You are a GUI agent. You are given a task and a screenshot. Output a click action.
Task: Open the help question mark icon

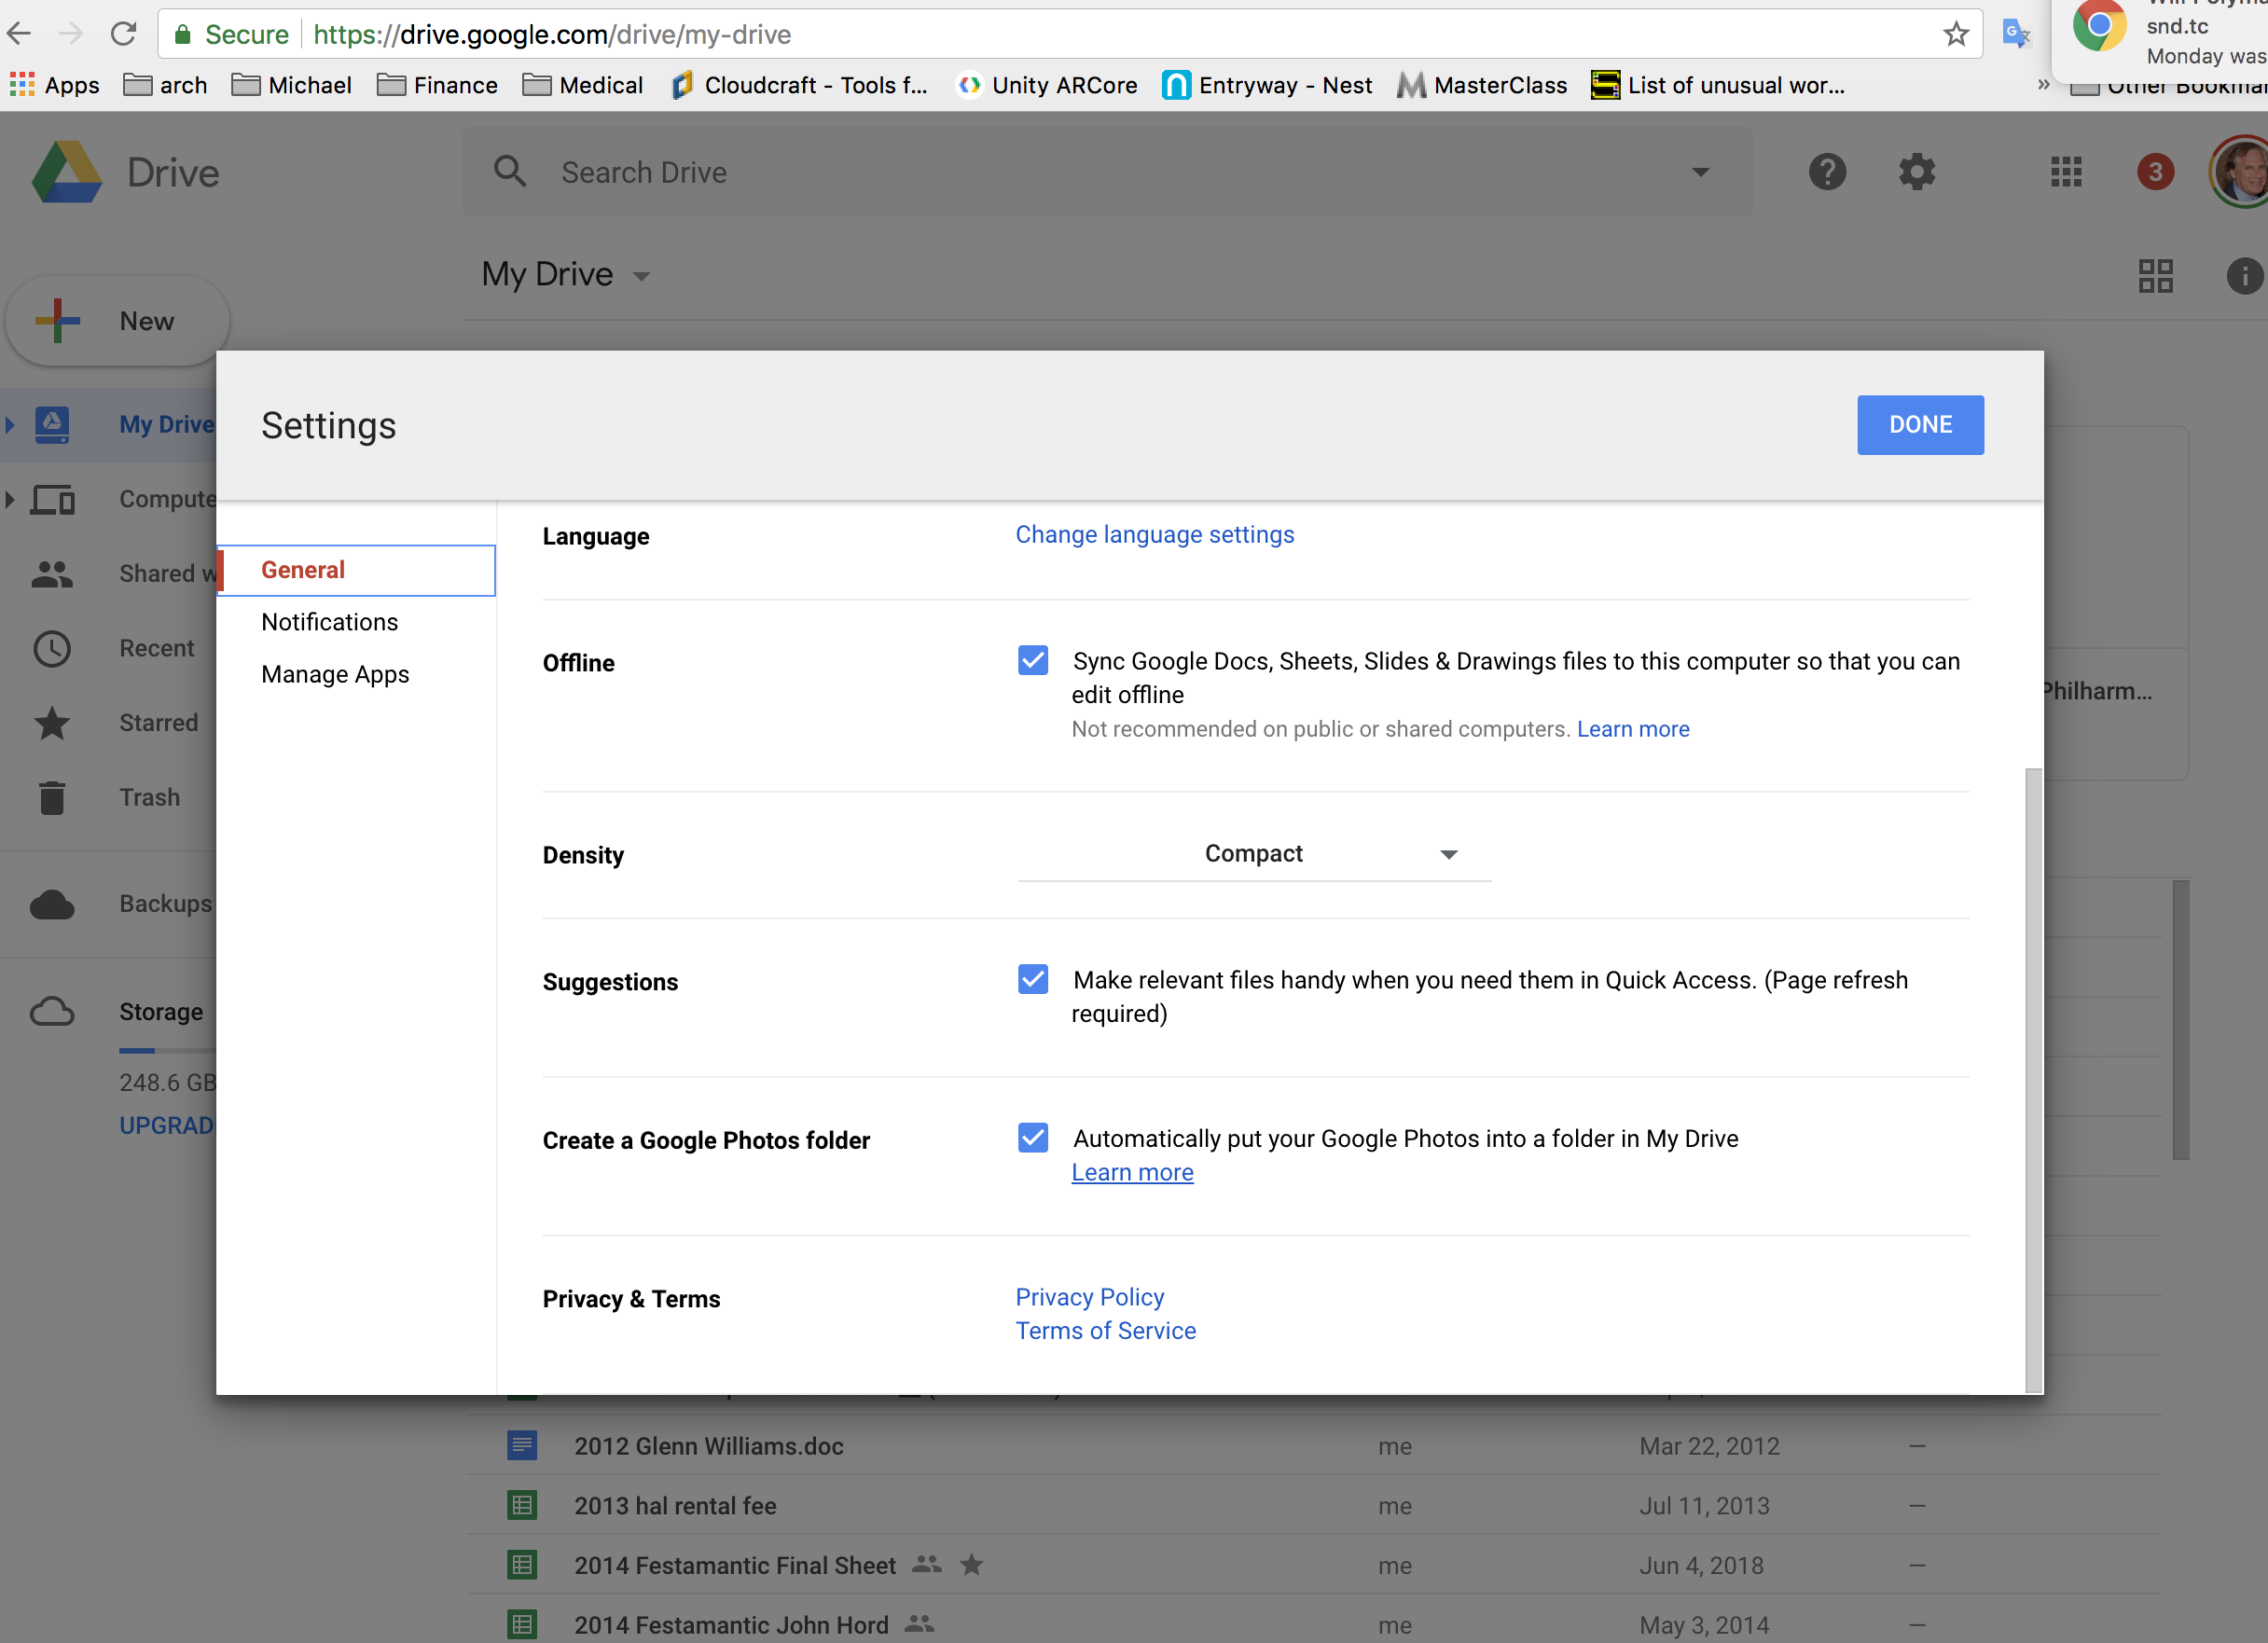click(x=1827, y=172)
